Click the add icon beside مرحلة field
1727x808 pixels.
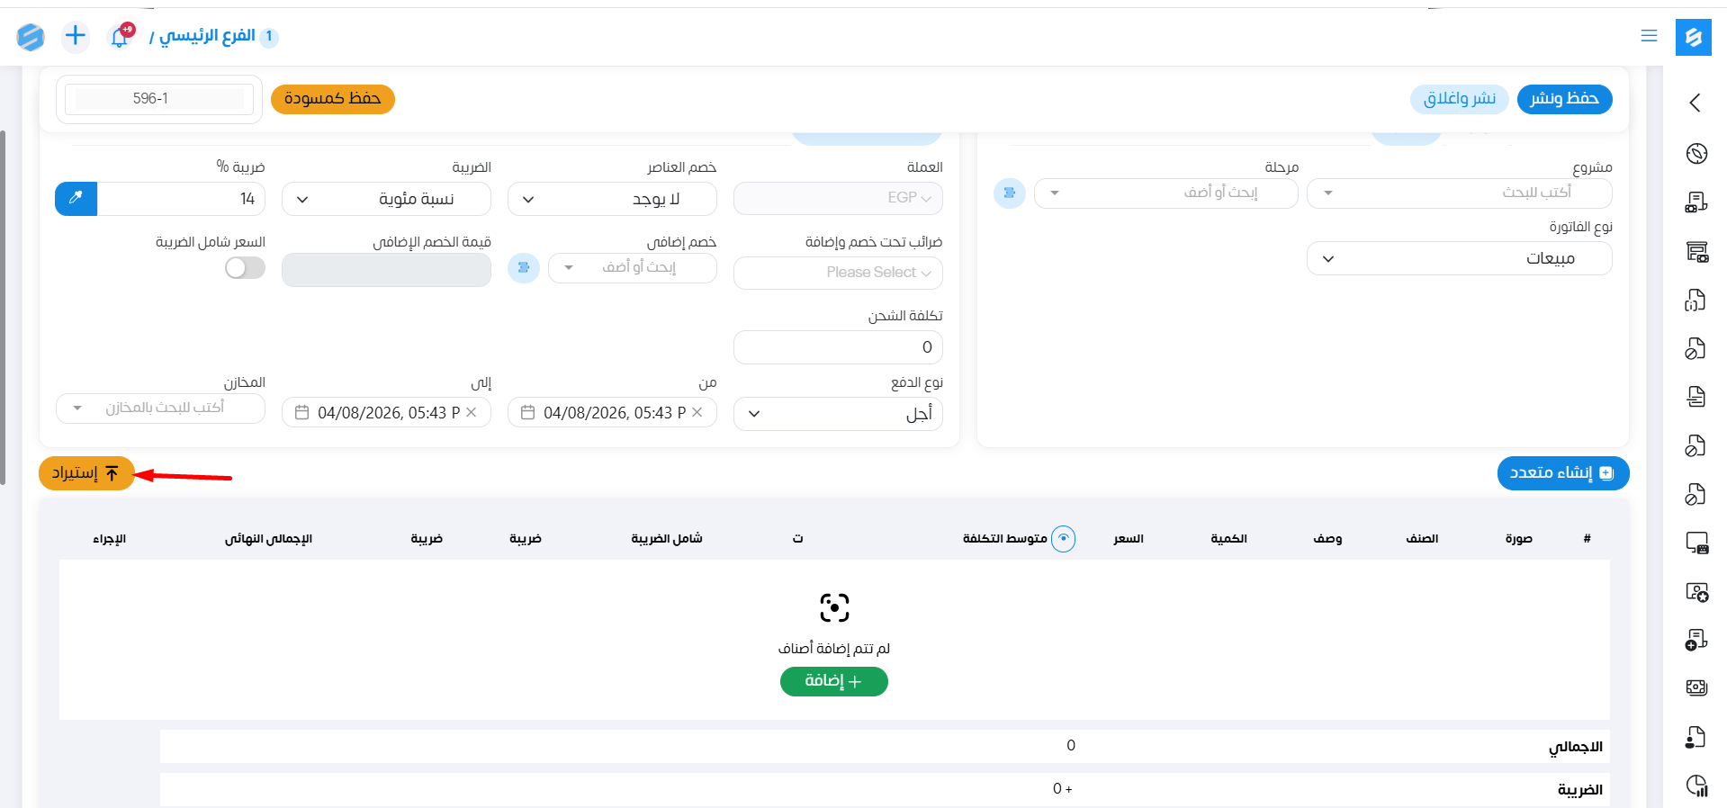[x=1010, y=193]
